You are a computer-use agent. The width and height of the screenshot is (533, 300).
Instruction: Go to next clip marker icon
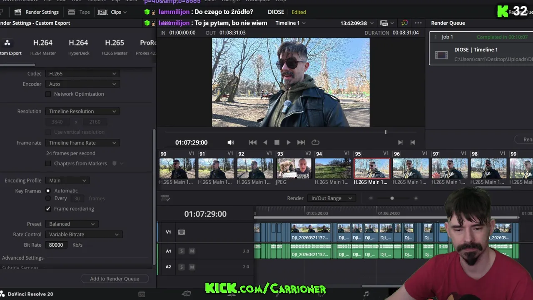[400, 142]
